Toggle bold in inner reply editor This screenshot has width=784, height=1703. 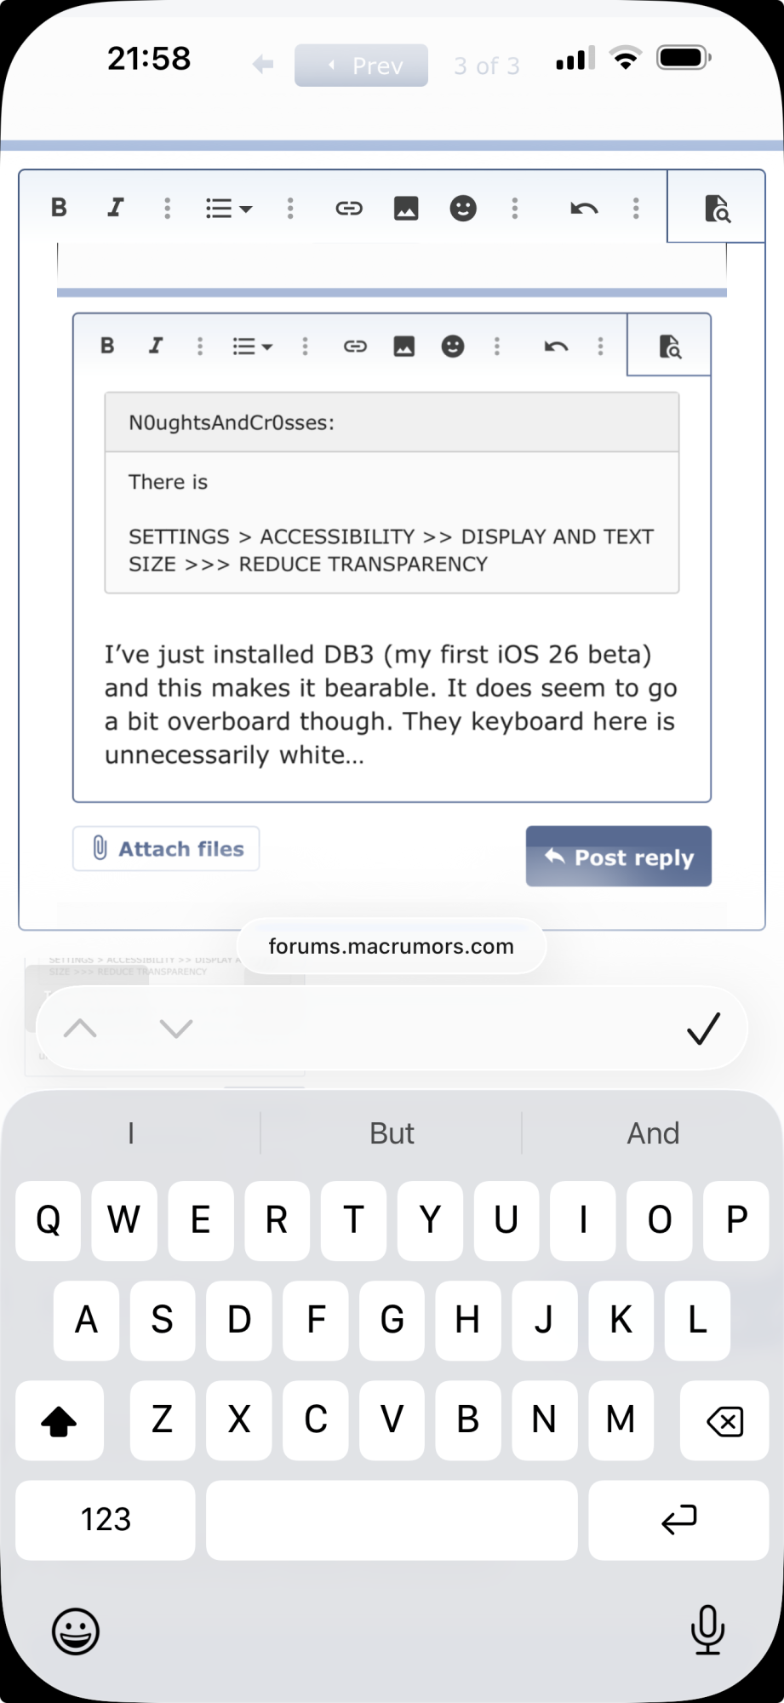(x=107, y=346)
